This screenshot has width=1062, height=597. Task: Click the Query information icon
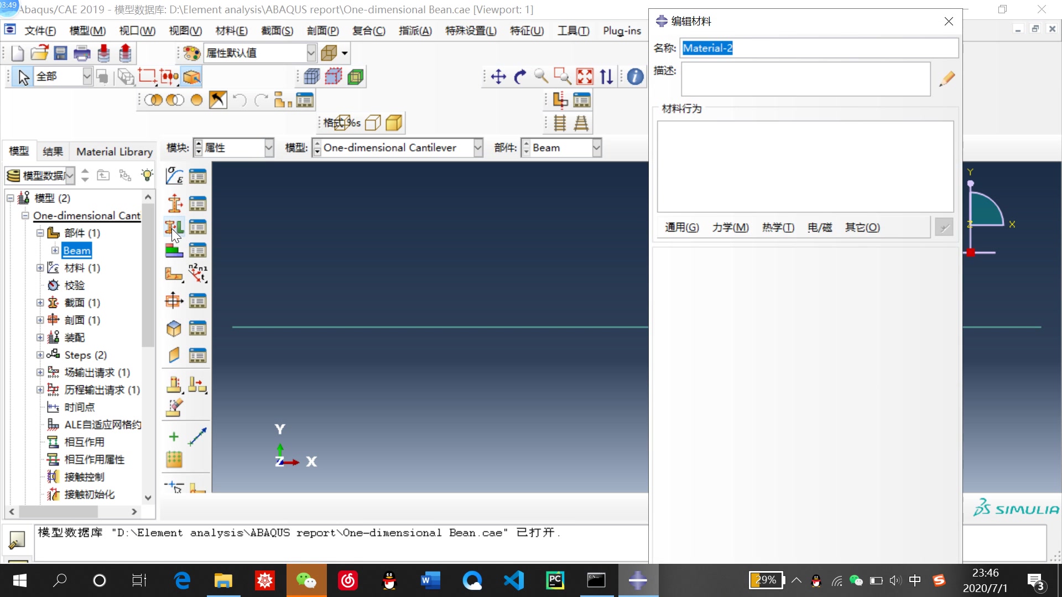click(x=635, y=76)
